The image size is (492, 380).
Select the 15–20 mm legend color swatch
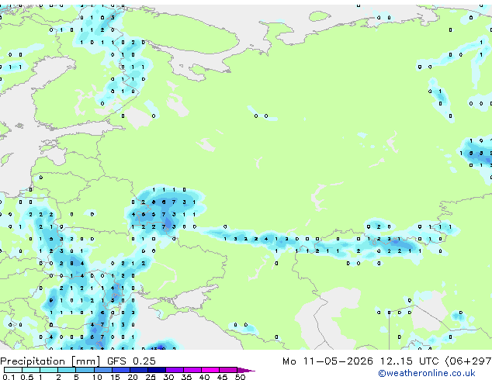coord(121,370)
